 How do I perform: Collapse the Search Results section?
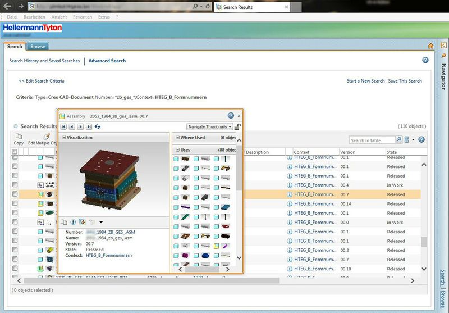[16, 126]
